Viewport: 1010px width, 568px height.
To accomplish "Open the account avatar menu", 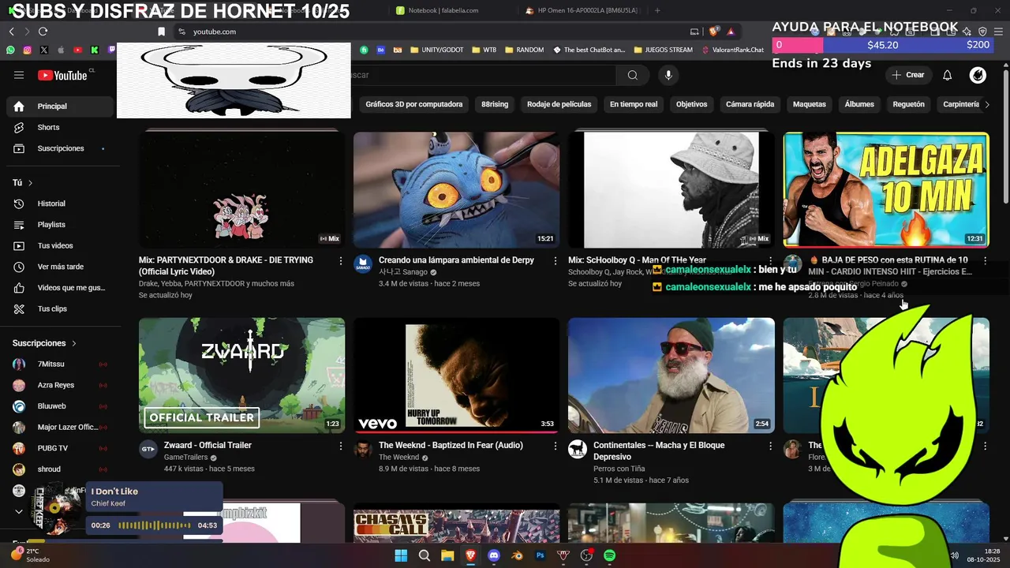I will [978, 75].
